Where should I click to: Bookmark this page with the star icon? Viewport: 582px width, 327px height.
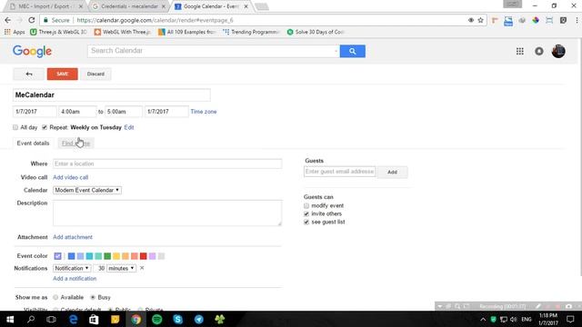(481, 20)
